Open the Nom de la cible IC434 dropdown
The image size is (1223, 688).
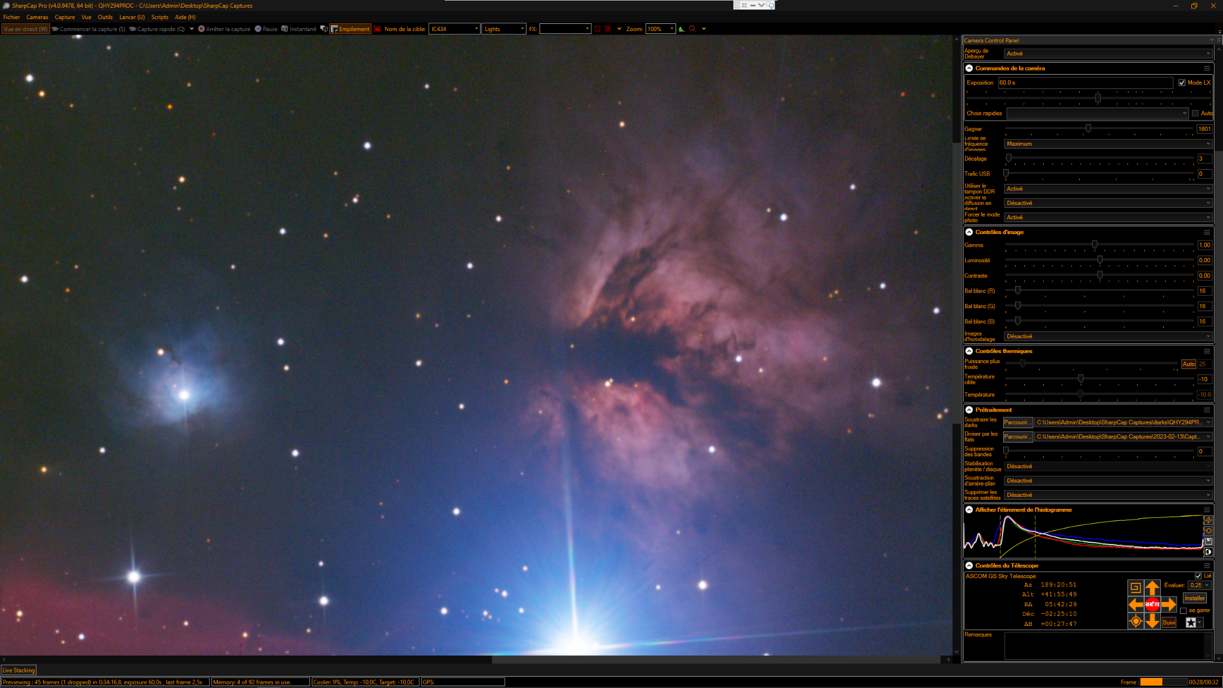tap(454, 29)
